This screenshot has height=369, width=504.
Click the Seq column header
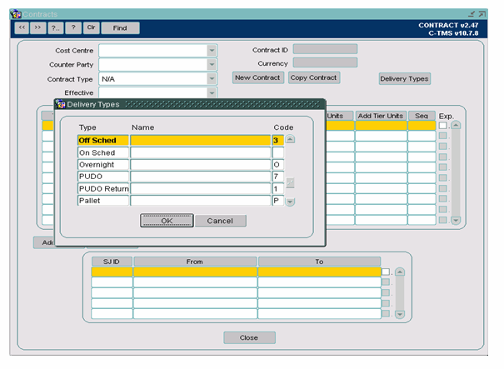(x=422, y=116)
